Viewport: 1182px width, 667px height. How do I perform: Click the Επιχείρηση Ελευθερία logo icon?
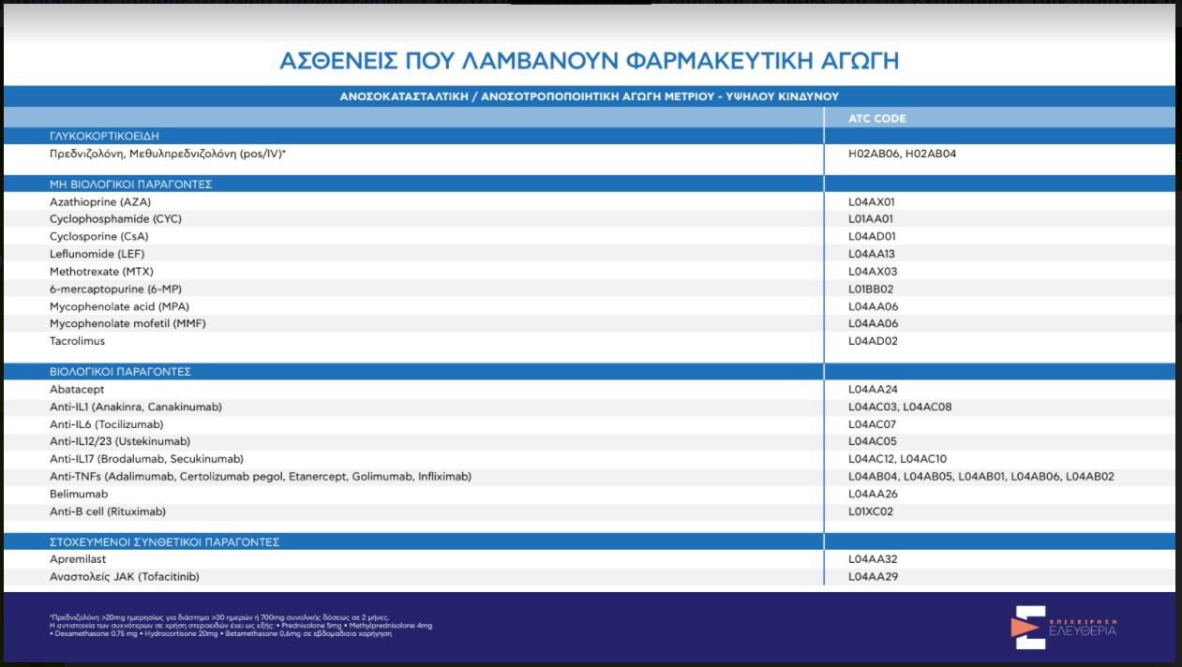pyautogui.click(x=1028, y=627)
